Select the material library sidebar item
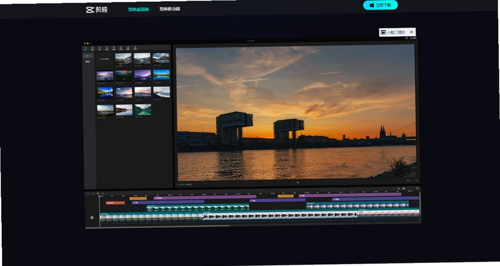 pyautogui.click(x=87, y=61)
